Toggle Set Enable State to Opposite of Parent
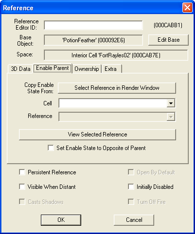 point(51,148)
